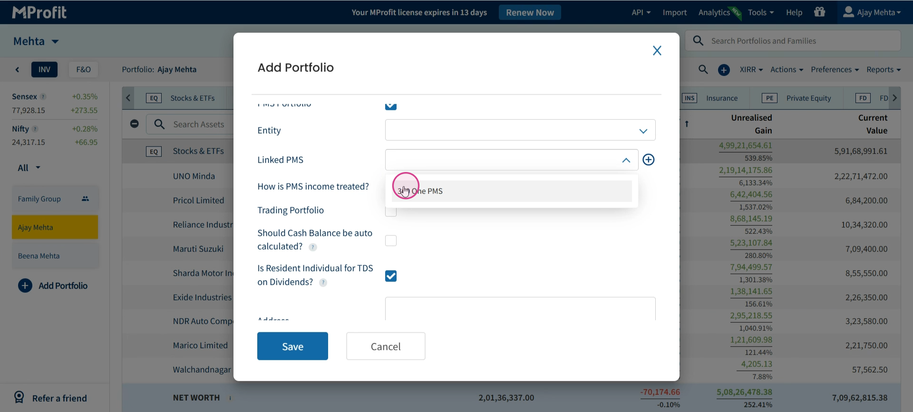This screenshot has height=412, width=913.
Task: Close the Add Portfolio dialog
Action: tap(657, 51)
